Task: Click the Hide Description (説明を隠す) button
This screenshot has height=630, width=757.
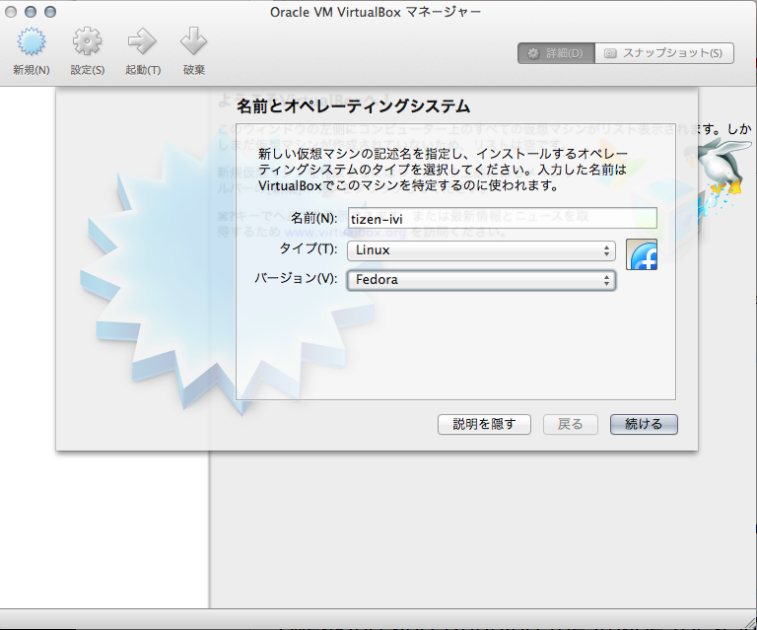Action: tap(484, 424)
